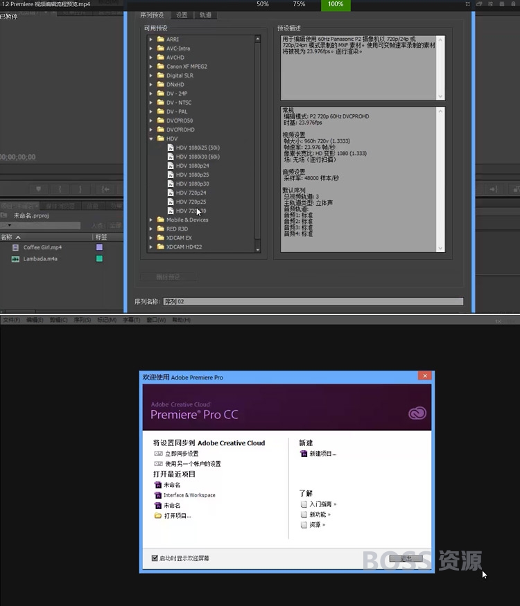Click the 打开项目 folder icon
This screenshot has width=520, height=606.
point(158,515)
